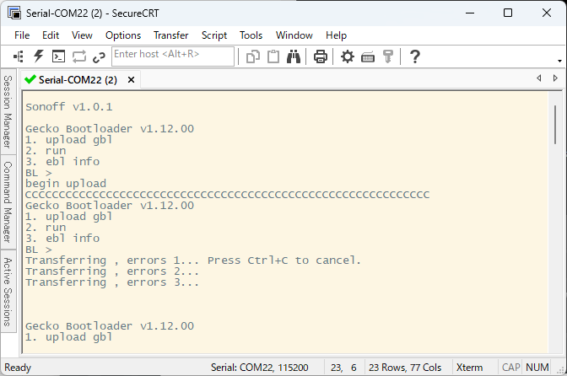Expand the toolbar overflow arrow

(x=559, y=61)
